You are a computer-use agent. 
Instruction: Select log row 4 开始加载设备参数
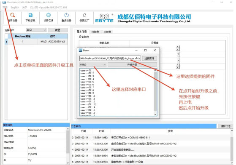[x=151, y=150]
